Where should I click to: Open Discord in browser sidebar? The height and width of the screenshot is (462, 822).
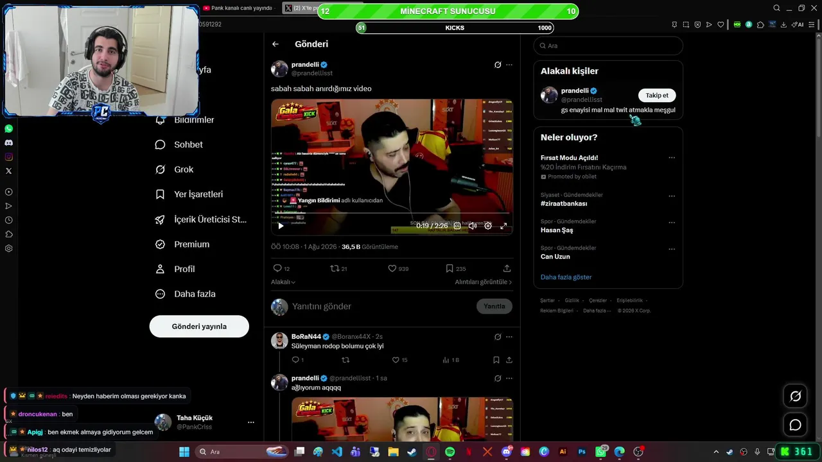tap(8, 143)
